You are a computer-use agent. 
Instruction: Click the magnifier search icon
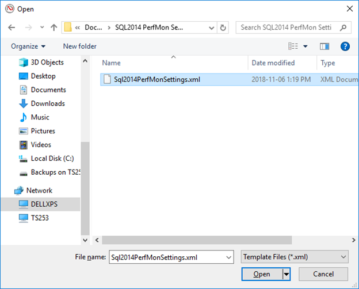pos(343,28)
